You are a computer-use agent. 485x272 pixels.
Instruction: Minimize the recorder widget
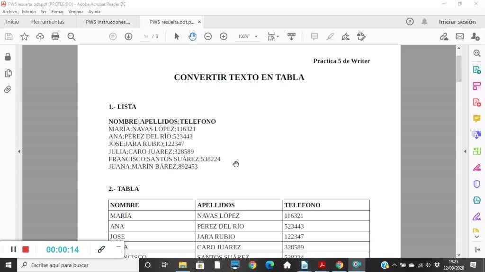click(x=118, y=246)
